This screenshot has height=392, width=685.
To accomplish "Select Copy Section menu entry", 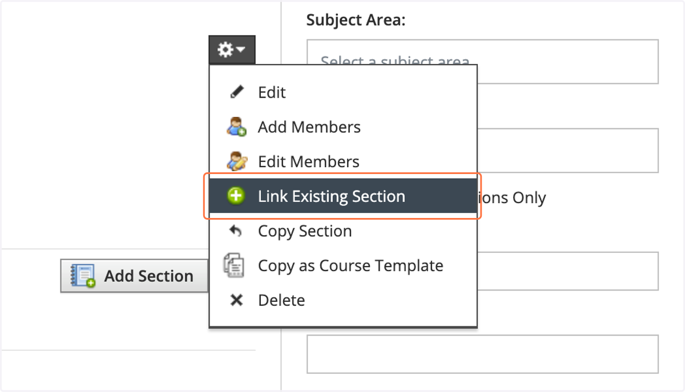I will point(343,231).
